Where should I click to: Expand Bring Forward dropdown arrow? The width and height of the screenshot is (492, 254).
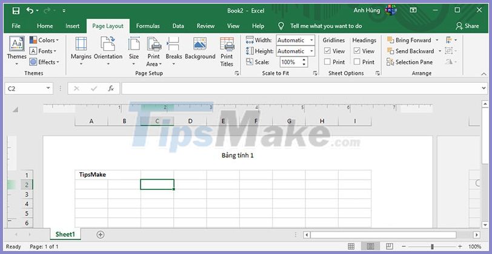click(437, 40)
